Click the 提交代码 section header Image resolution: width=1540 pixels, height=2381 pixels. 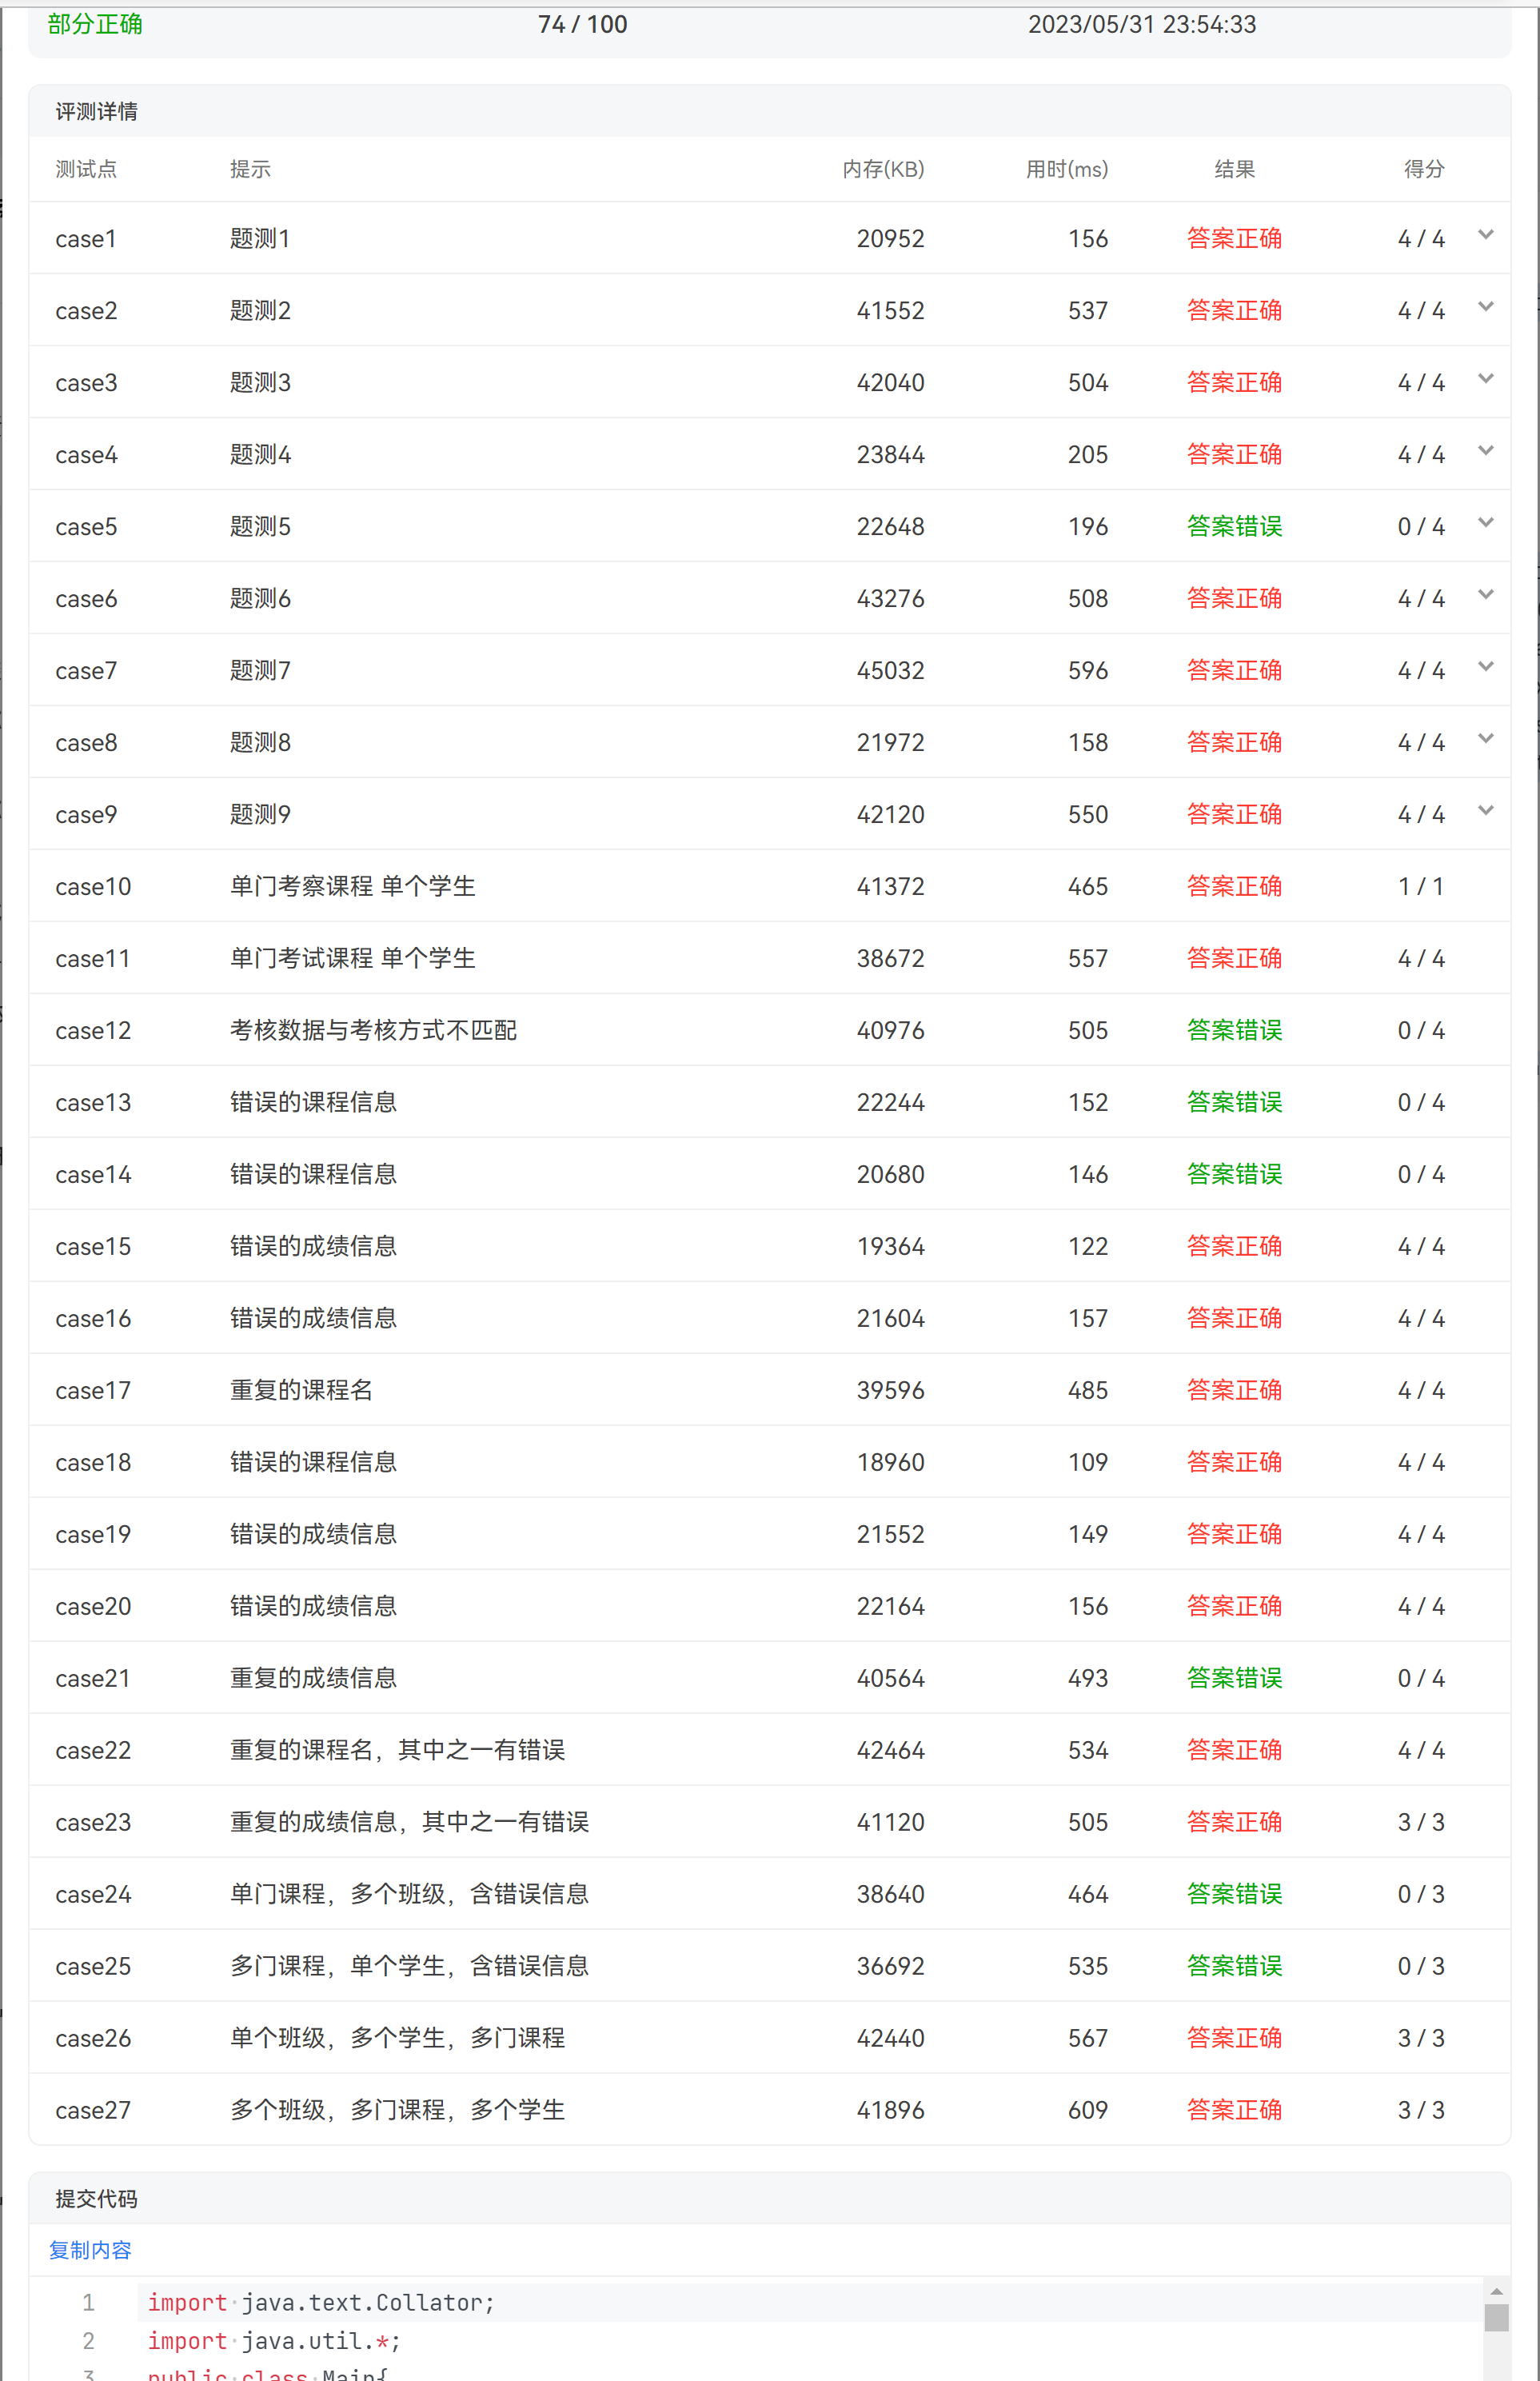96,2198
